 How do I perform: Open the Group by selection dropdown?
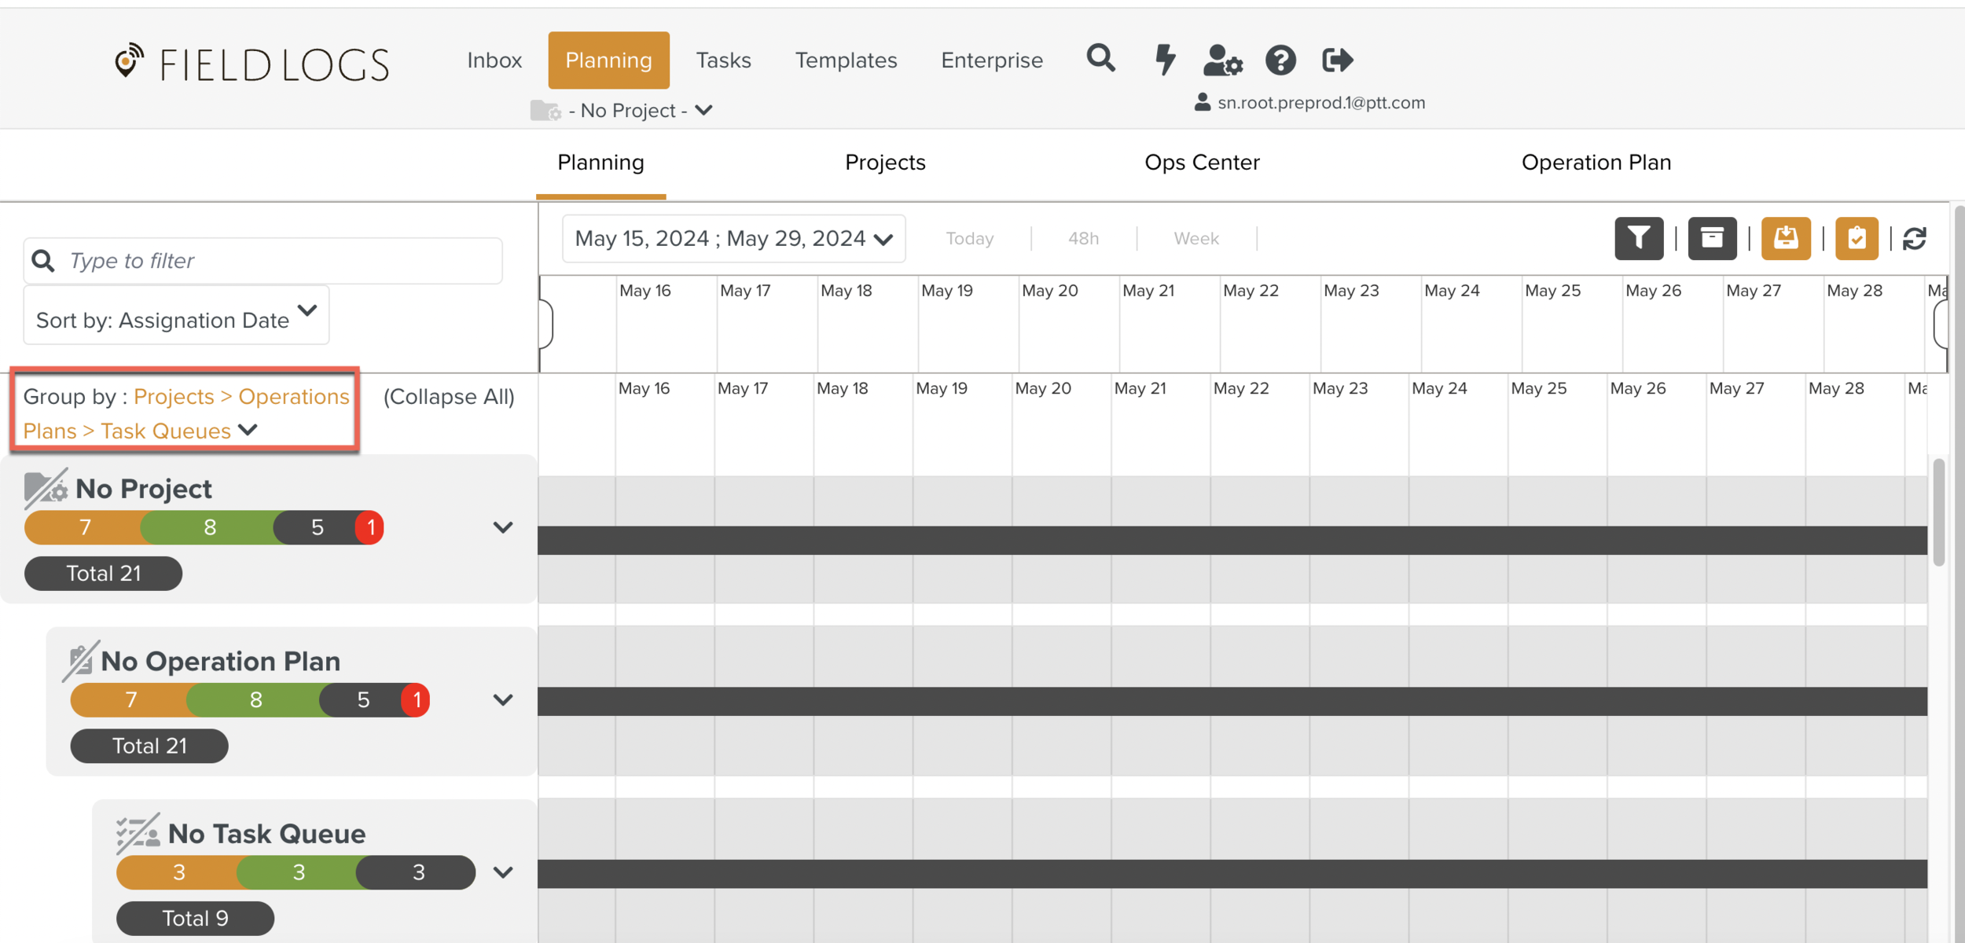pos(248,430)
